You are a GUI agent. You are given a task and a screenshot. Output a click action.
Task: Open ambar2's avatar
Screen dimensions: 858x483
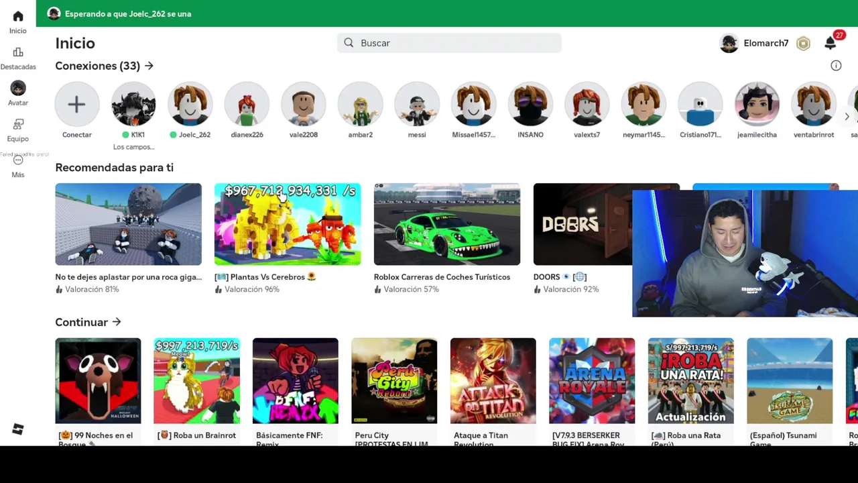[360, 104]
